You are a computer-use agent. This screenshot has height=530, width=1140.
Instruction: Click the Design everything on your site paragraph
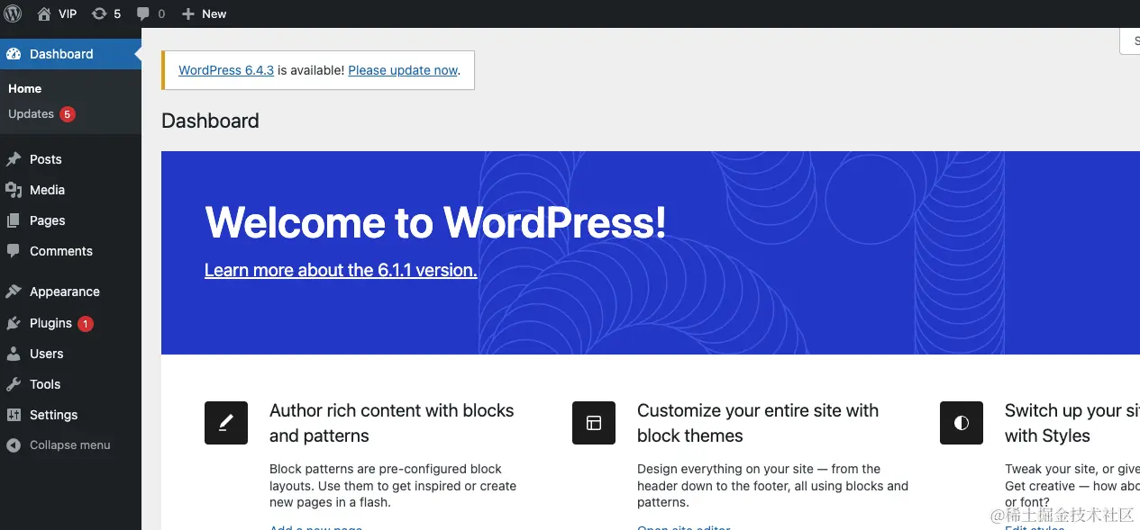click(x=772, y=486)
